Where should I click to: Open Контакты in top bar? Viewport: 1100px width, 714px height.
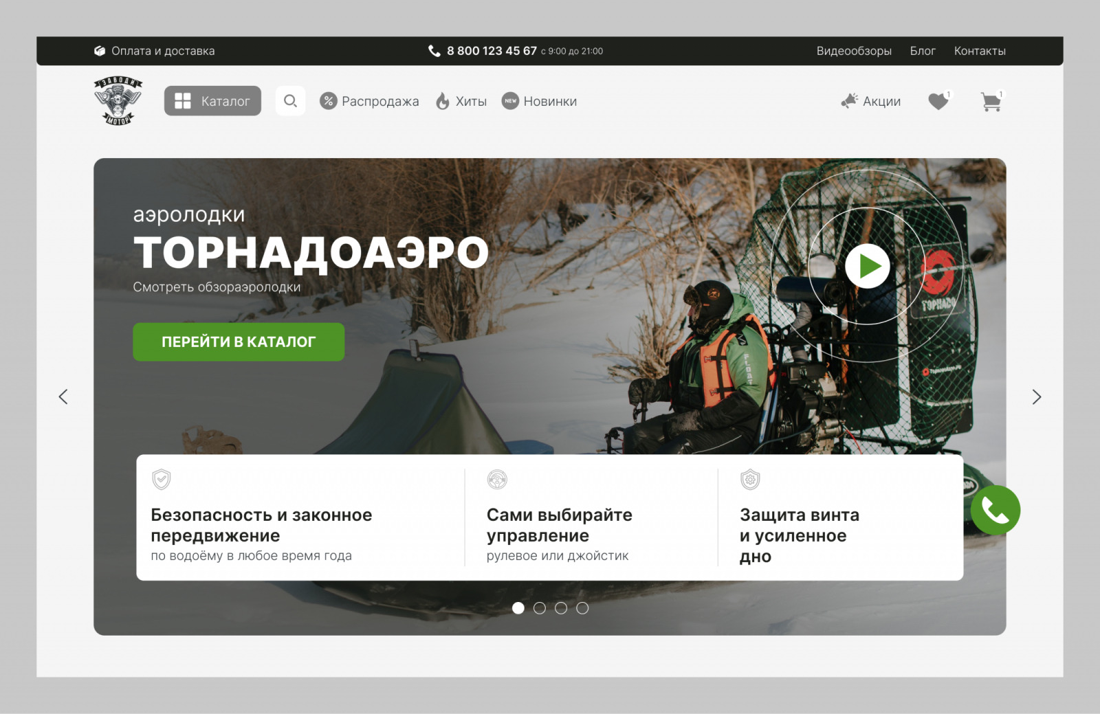[980, 51]
